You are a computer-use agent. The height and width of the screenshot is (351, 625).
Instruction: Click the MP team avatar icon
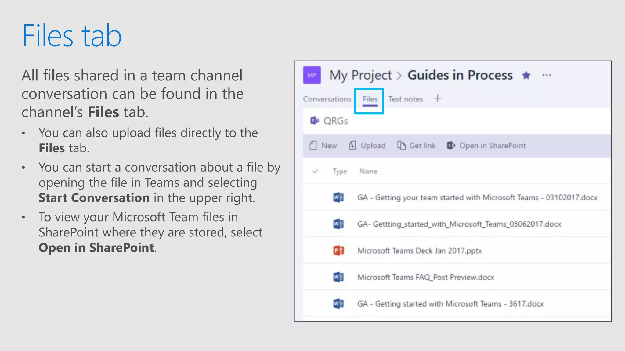pos(312,75)
